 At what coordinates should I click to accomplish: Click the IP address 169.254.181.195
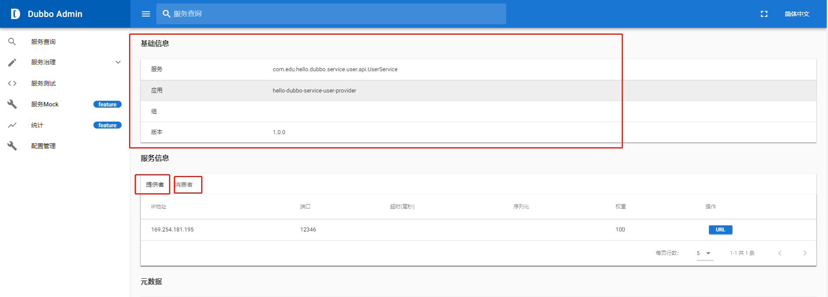tap(172, 230)
